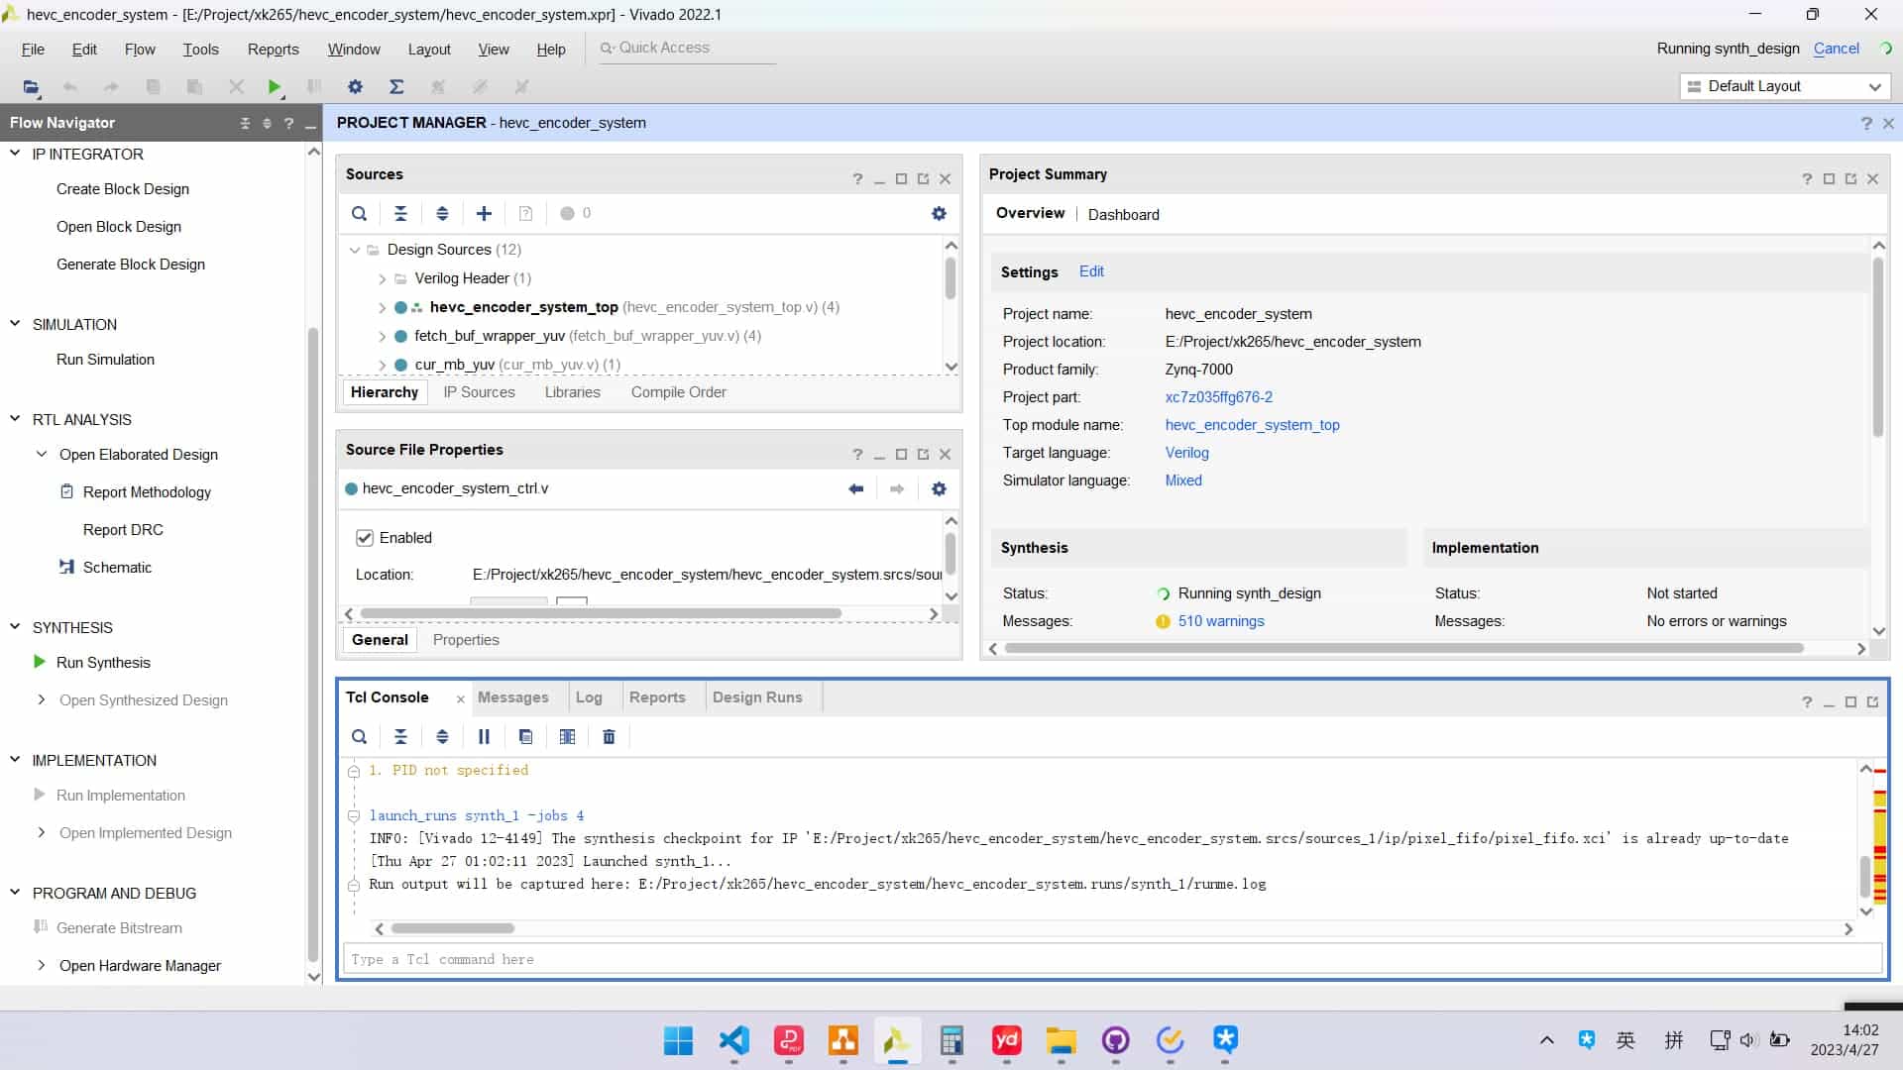
Task: Expand Open Synthesized Design
Action: pyautogui.click(x=42, y=700)
